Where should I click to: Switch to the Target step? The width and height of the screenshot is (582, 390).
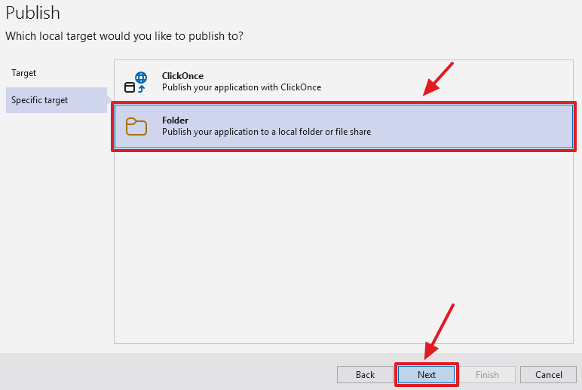tap(24, 73)
